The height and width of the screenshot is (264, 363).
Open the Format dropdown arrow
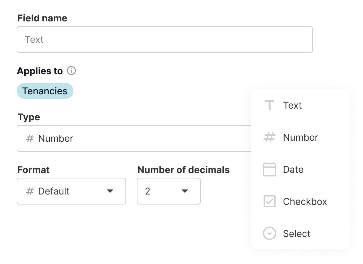point(110,191)
